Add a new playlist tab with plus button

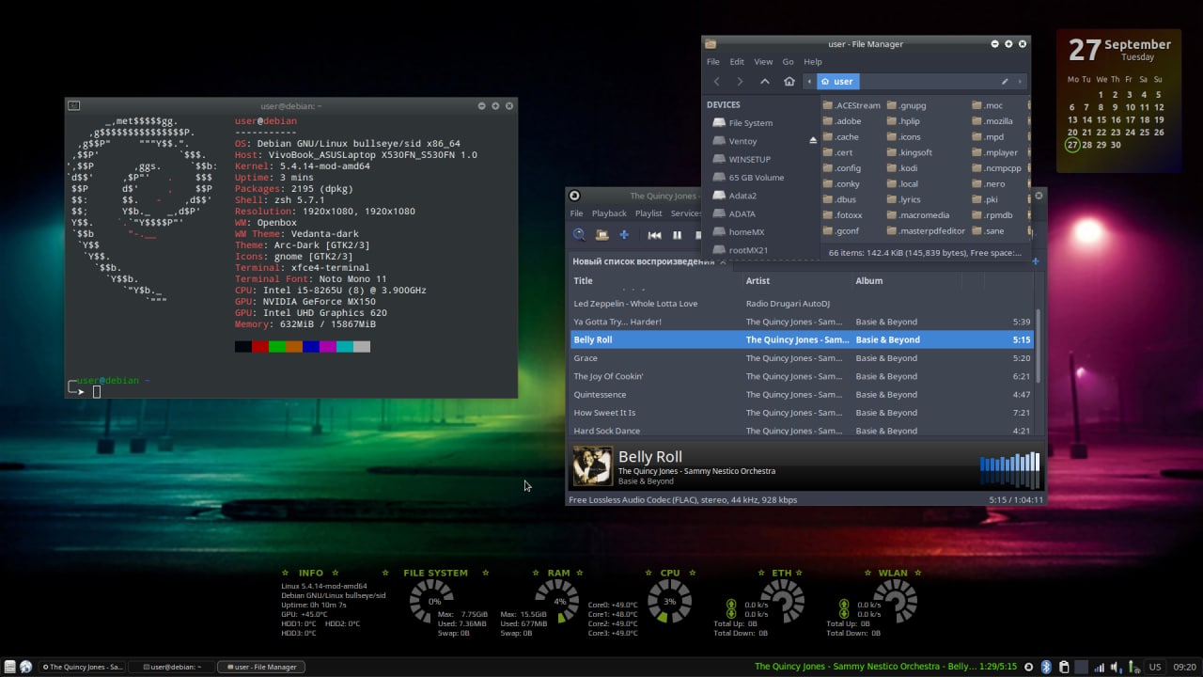1036,261
